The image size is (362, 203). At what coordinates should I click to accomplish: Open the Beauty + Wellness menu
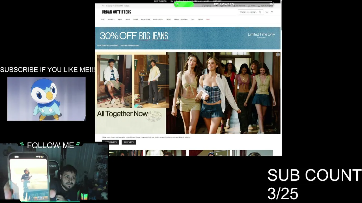tap(181, 19)
